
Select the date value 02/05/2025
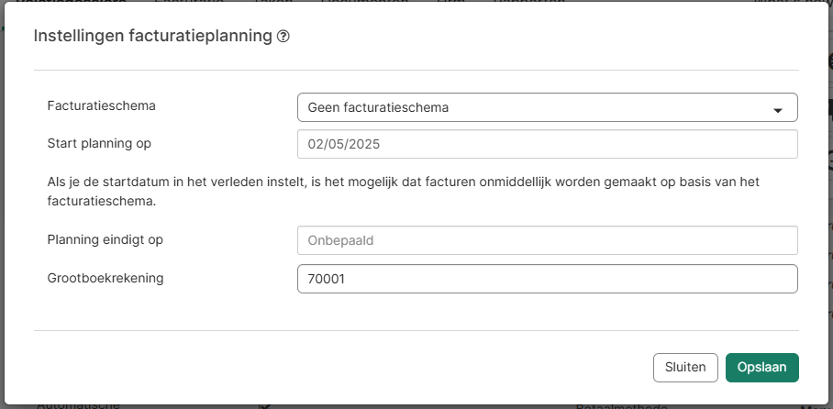(x=344, y=144)
